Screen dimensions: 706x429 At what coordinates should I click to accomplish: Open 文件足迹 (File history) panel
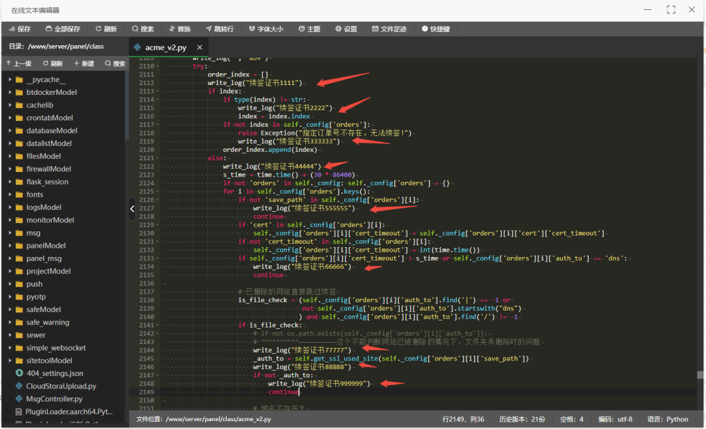[x=389, y=29]
